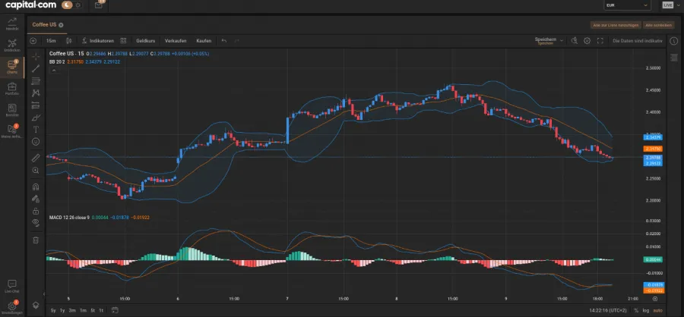
Task: Open the Berichte section in sidebar
Action: 11,110
